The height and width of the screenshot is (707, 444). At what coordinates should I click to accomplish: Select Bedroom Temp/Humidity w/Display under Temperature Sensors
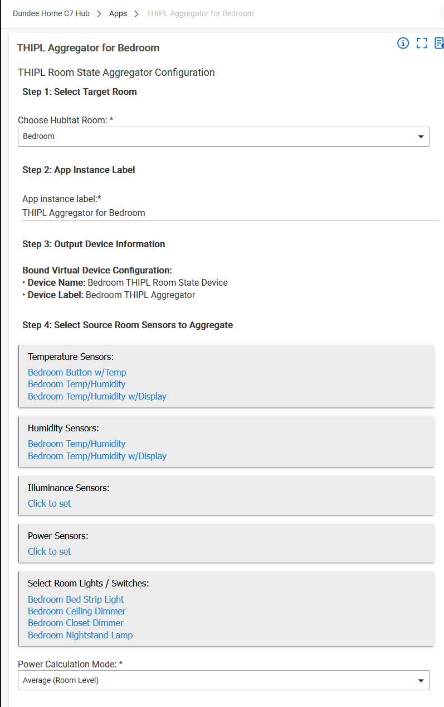click(x=97, y=396)
